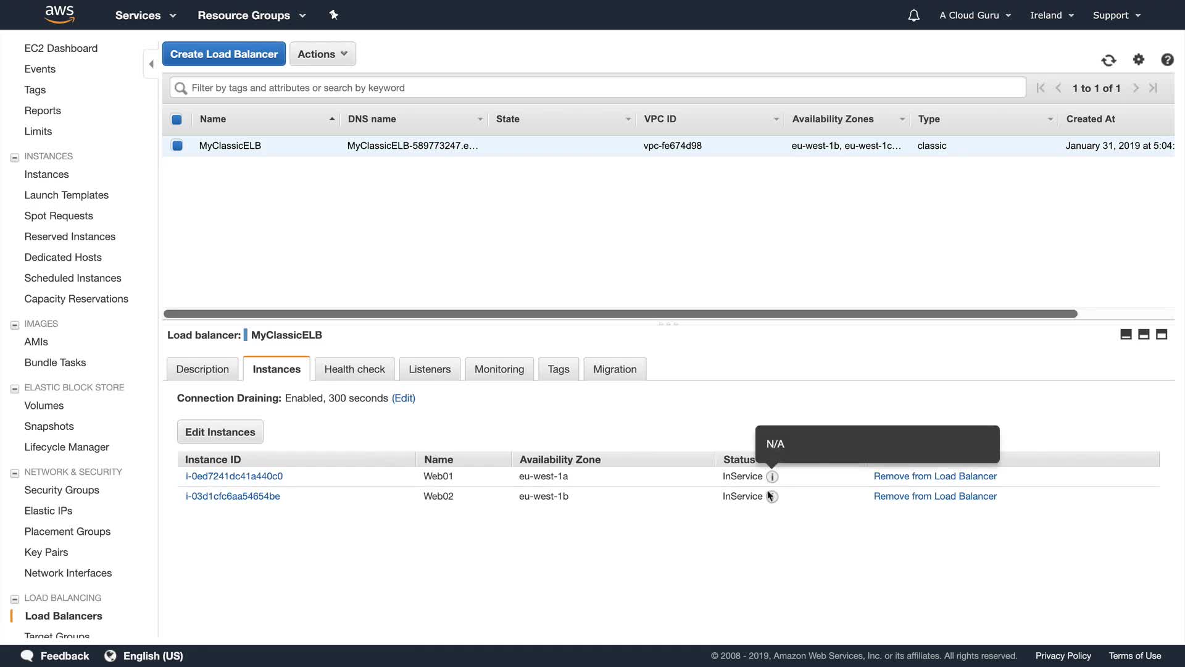Open the settings gear icon
The width and height of the screenshot is (1185, 667).
point(1139,59)
